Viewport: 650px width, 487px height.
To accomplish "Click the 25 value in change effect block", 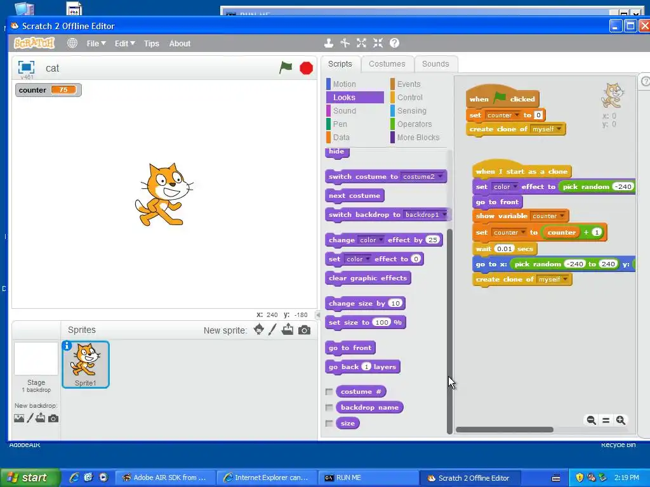I will coord(433,240).
